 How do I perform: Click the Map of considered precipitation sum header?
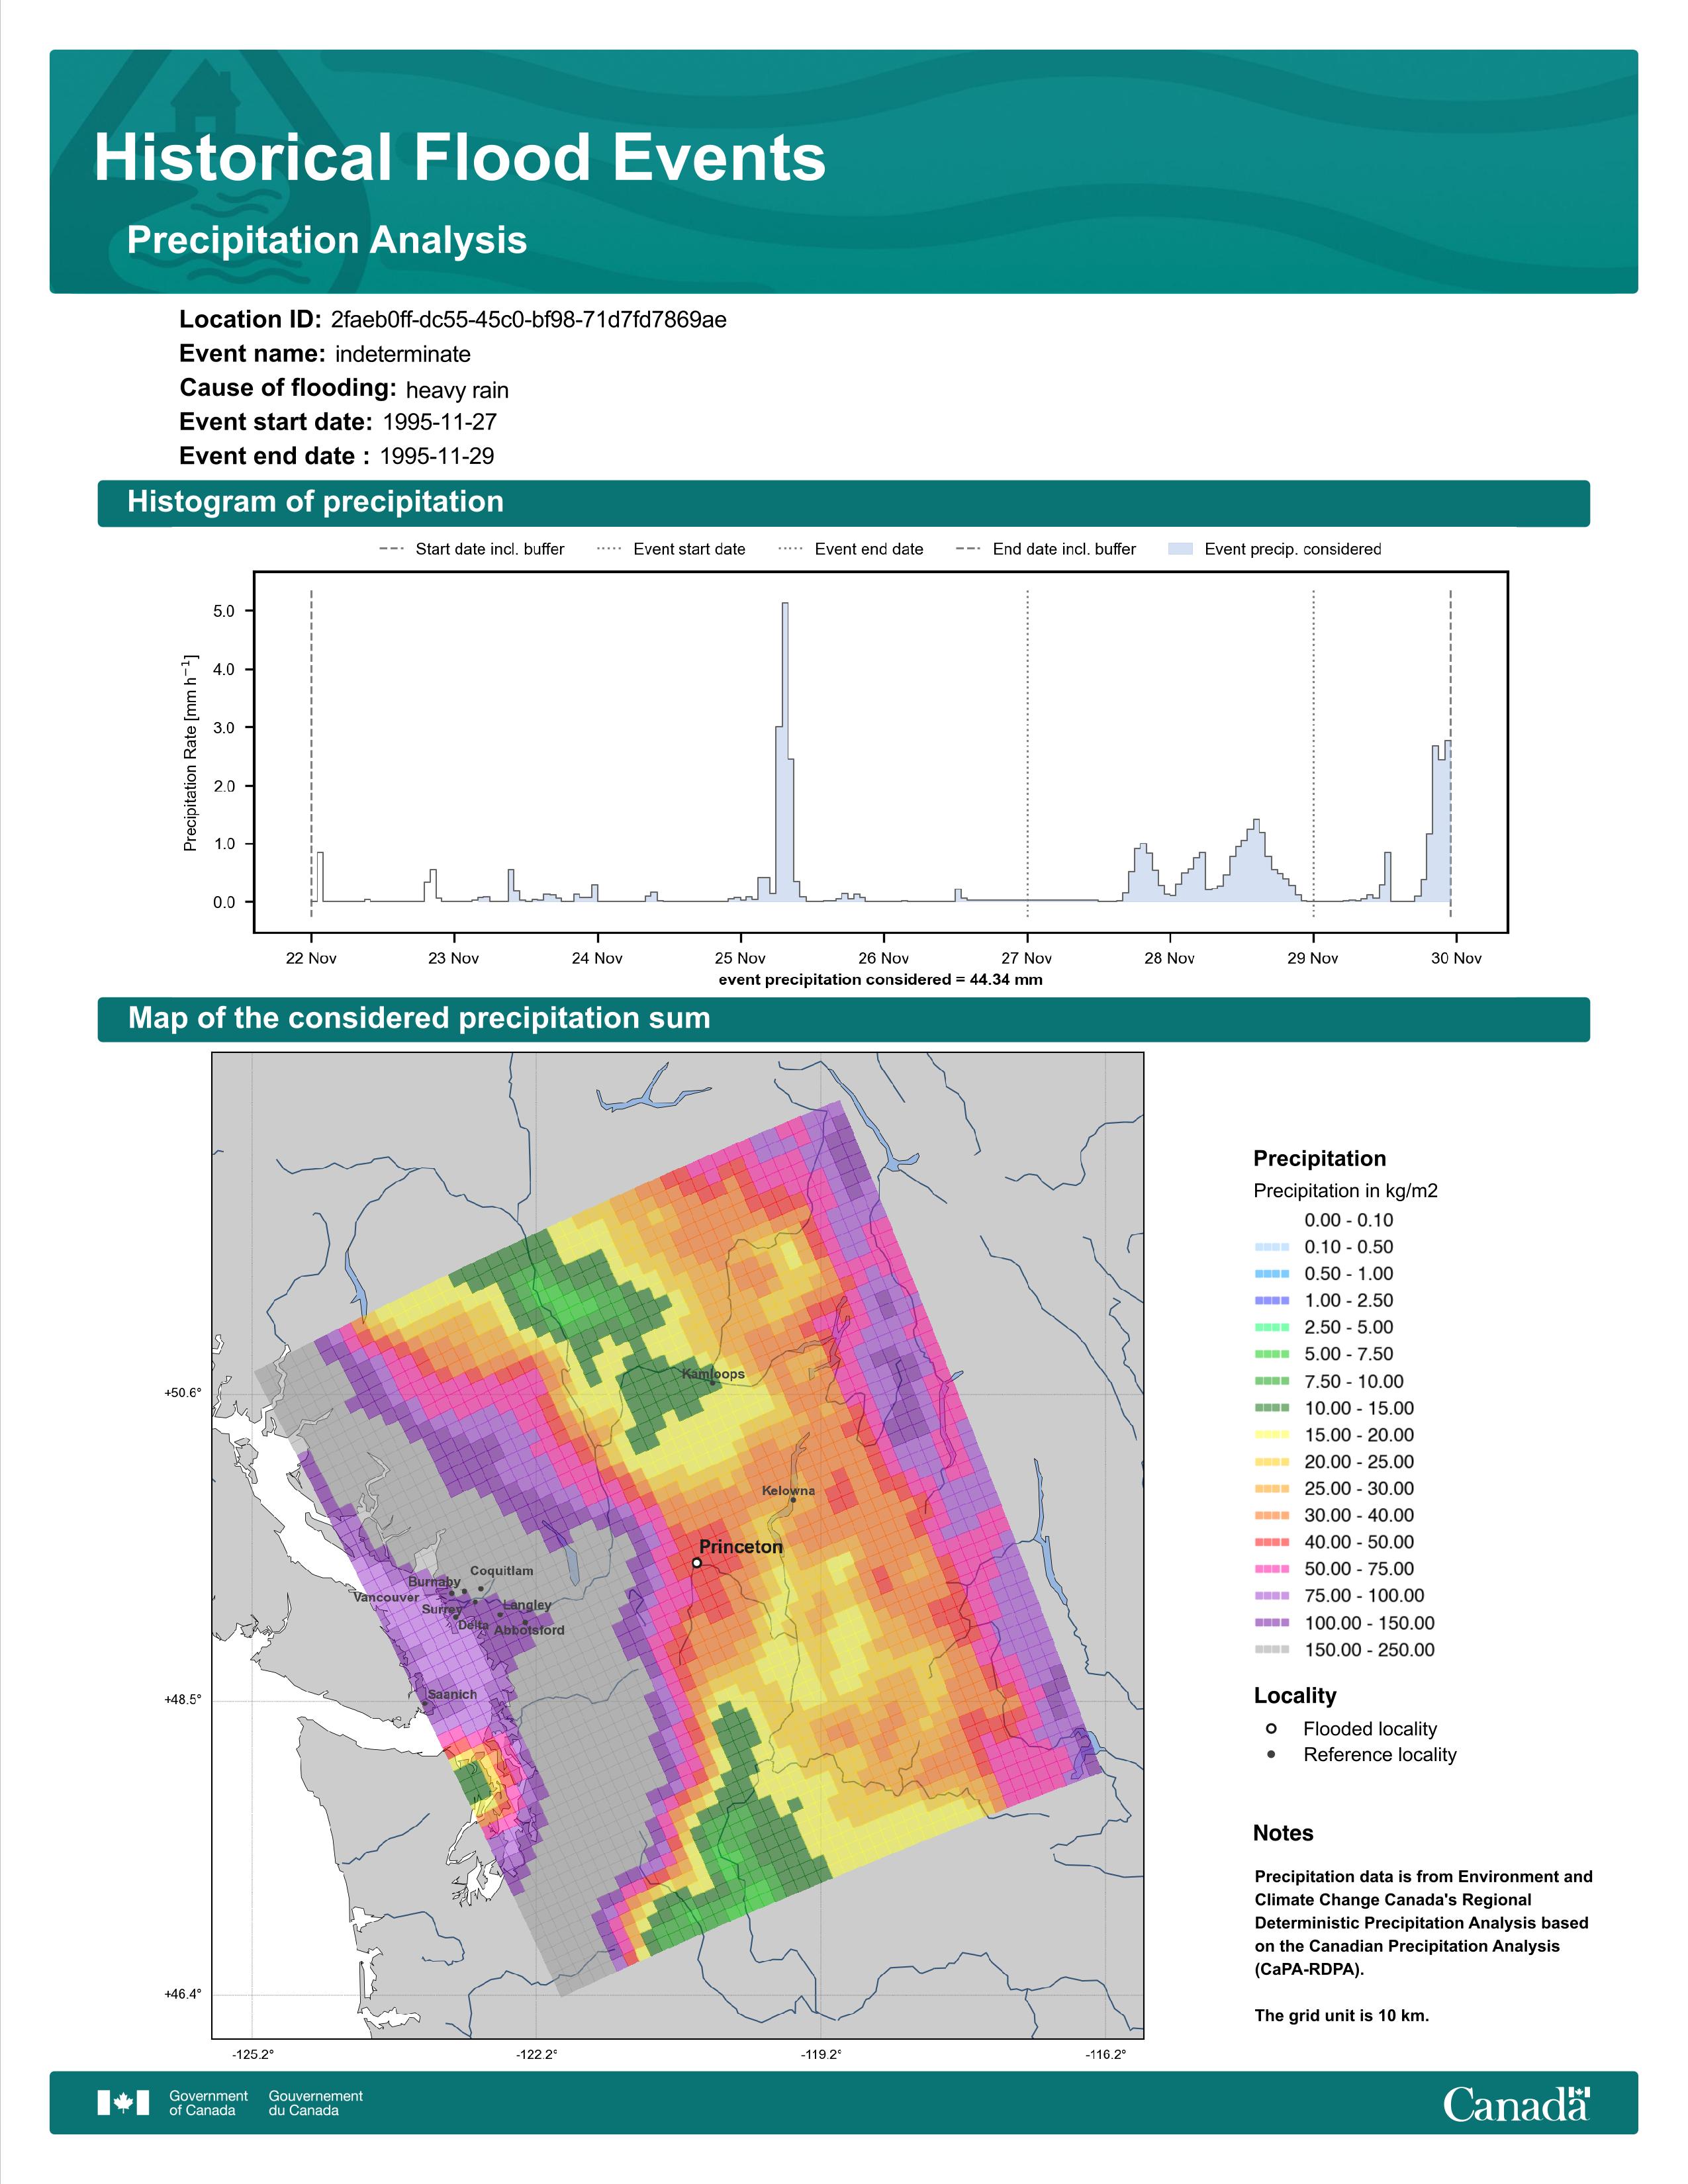[419, 1018]
